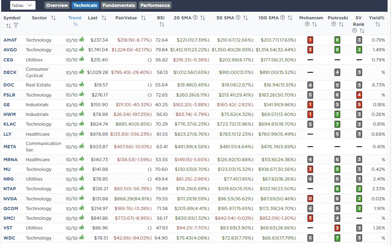Screen dimensions: 392x246
Task: Click FSLR red SV Rank 4 badge
Action: coord(359,95)
